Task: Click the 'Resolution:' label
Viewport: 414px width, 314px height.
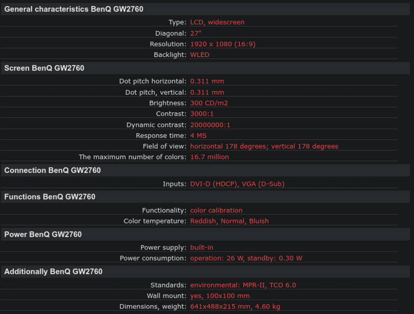Action: click(168, 44)
